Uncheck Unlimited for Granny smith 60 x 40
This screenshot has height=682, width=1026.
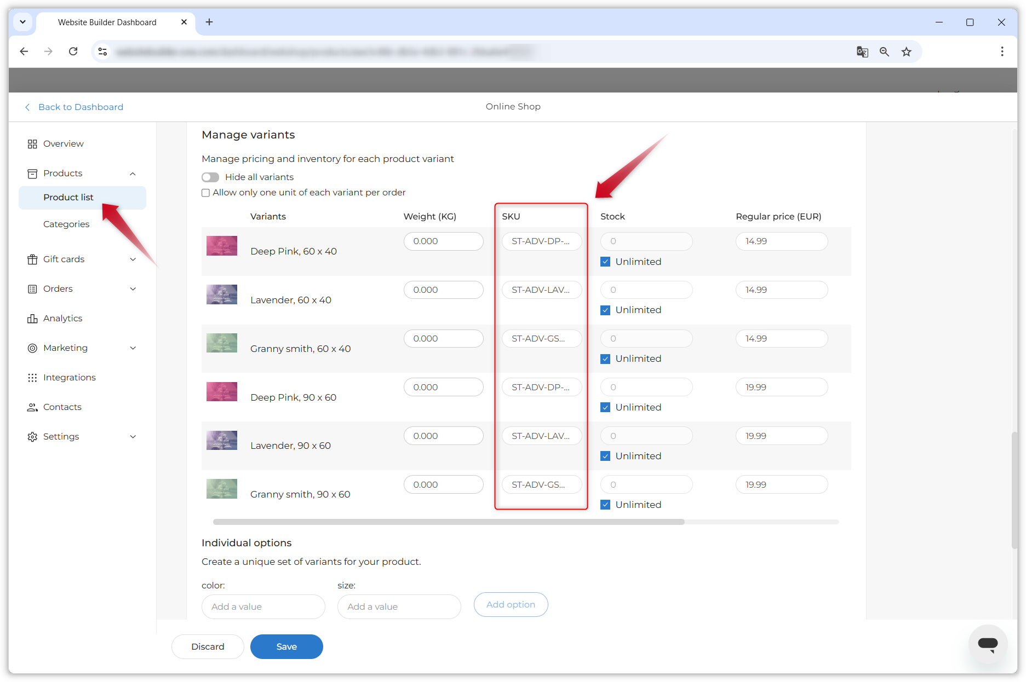[x=605, y=359]
